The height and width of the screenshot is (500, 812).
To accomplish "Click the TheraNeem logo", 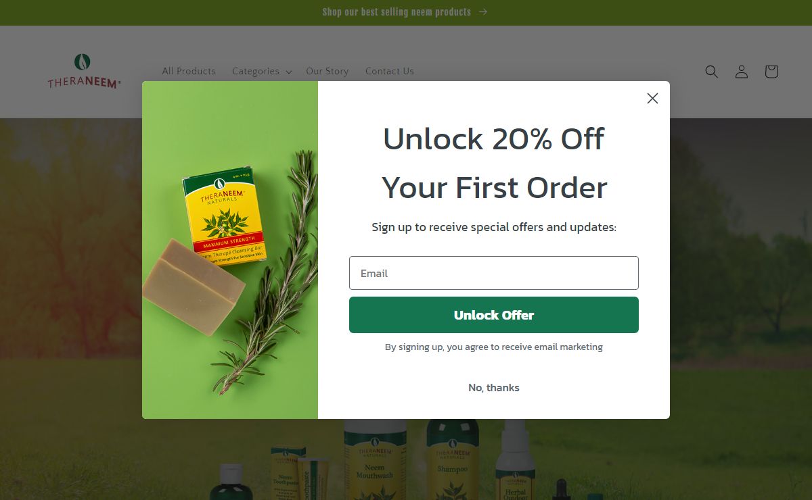I will [84, 71].
